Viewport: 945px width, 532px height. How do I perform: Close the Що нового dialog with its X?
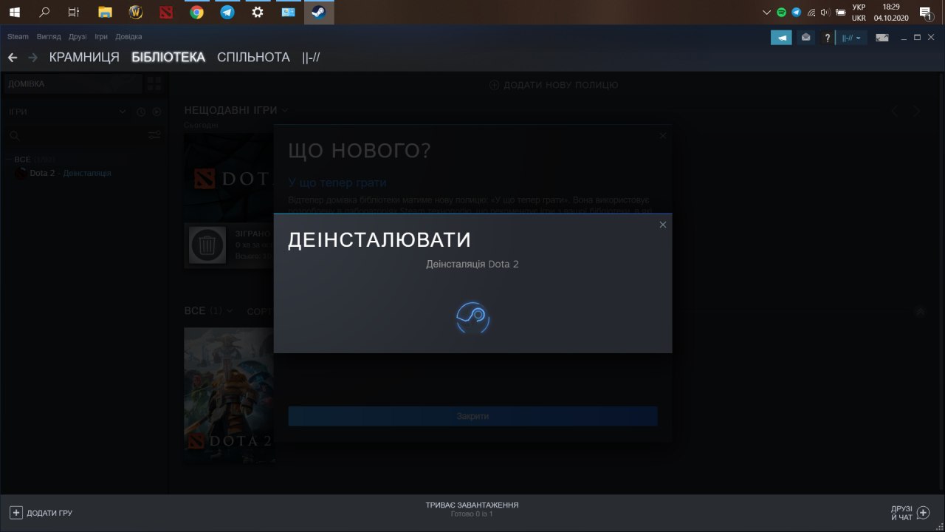point(662,136)
